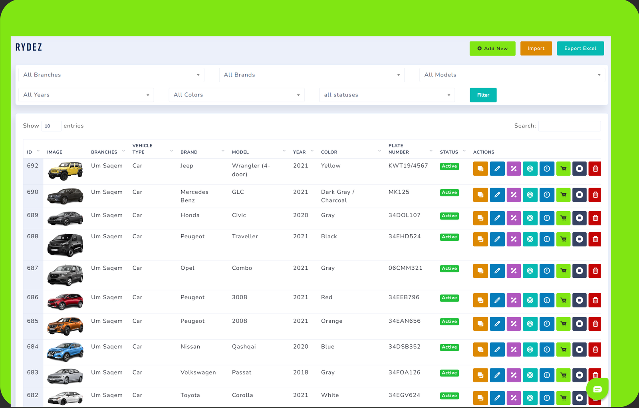
Task: Open the chat widget bubble
Action: (x=597, y=389)
